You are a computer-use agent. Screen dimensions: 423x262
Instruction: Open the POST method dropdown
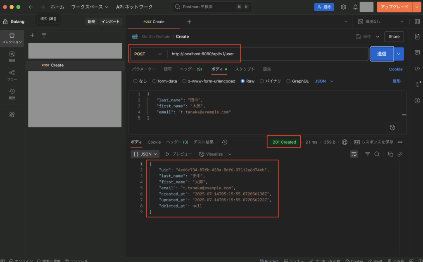148,54
